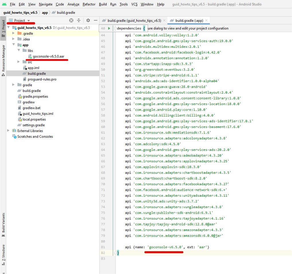Open the Navigate menu
The height and width of the screenshot is (274, 292).
[46, 4]
